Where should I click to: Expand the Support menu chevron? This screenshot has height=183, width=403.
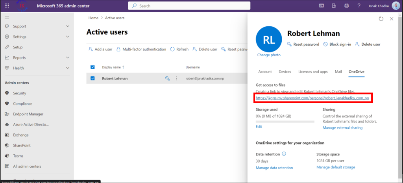click(x=68, y=26)
